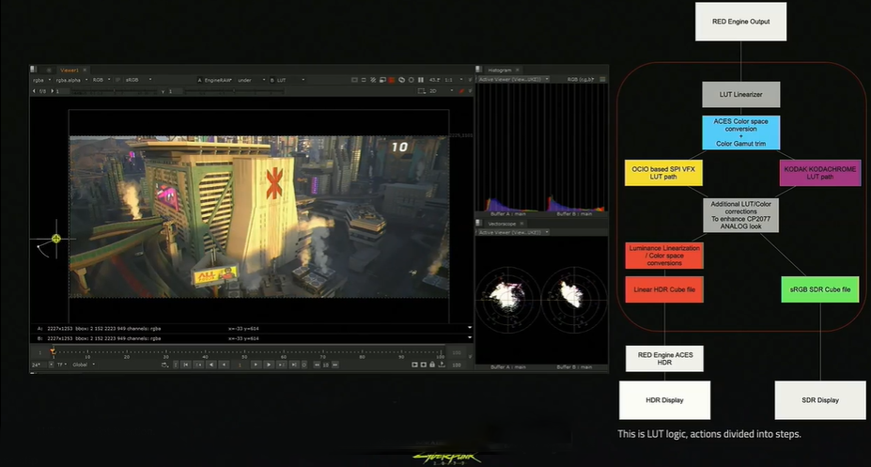This screenshot has height=467, width=871.
Task: Toggle the Y gamma button
Action: [163, 91]
